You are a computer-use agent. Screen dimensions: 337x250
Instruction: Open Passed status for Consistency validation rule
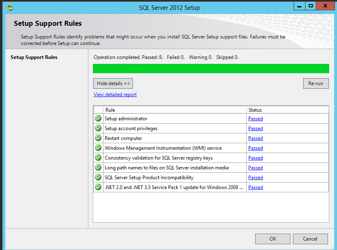pos(256,158)
